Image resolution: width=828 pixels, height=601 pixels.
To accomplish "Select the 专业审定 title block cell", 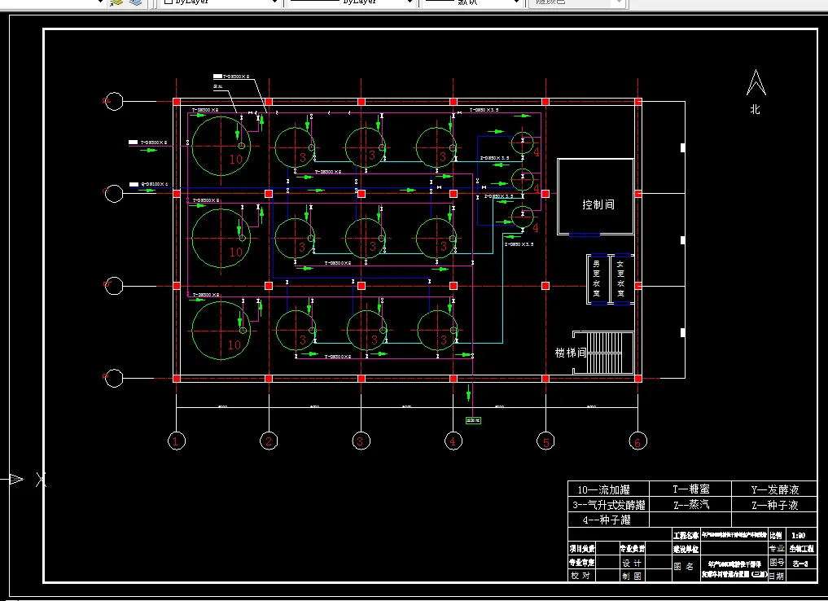I will click(582, 563).
